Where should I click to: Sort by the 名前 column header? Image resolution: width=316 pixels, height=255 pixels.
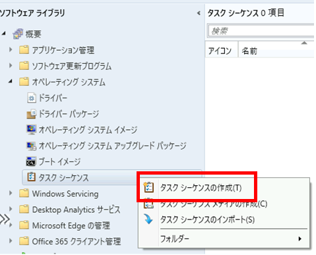pyautogui.click(x=276, y=51)
